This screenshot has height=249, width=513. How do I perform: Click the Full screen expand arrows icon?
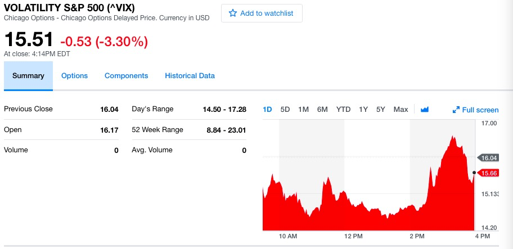[456, 110]
